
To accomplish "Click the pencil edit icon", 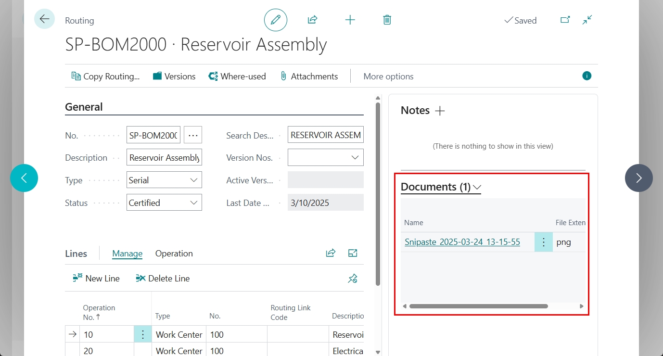I will click(275, 20).
